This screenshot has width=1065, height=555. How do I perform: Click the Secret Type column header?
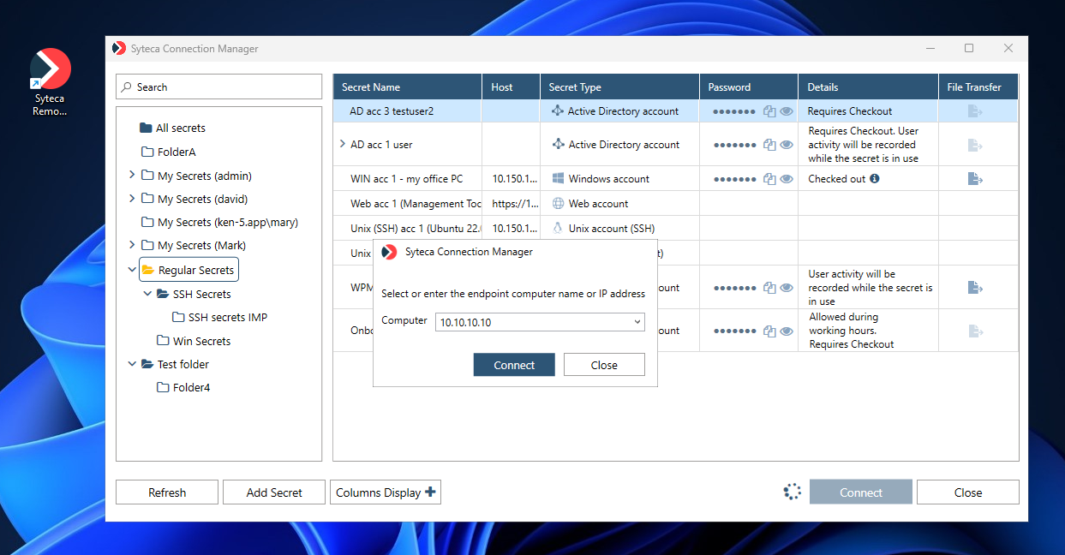tap(575, 87)
